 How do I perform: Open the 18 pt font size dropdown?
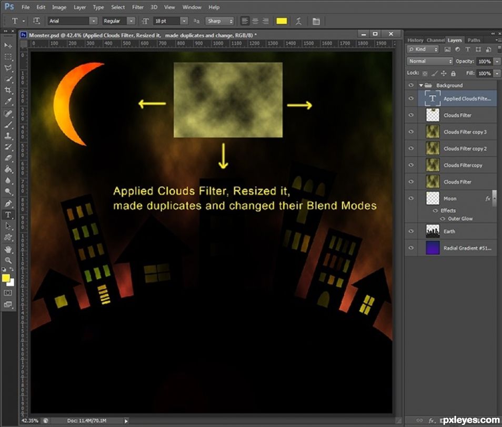coord(184,21)
